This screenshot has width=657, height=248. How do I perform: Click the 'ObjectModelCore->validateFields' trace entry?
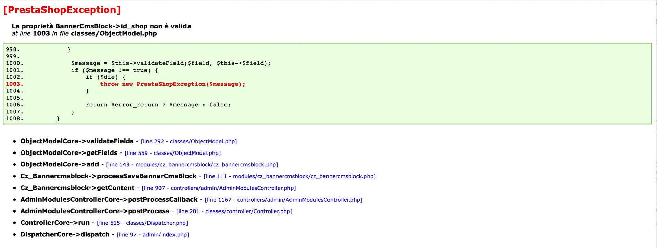click(77, 141)
